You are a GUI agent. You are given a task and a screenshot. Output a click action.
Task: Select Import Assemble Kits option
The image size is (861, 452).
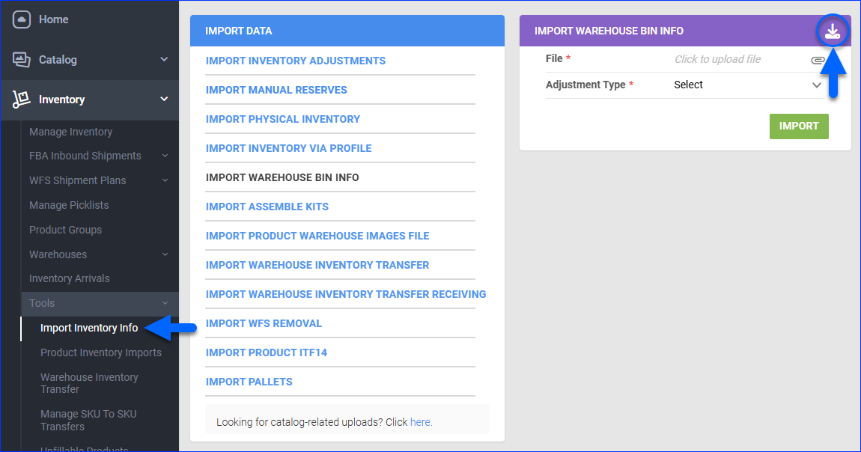tap(267, 207)
